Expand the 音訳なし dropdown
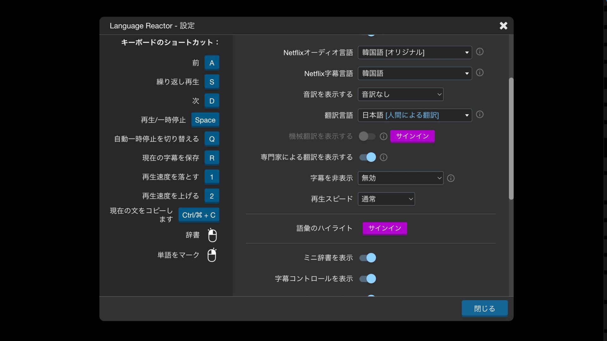This screenshot has height=341, width=607. coord(400,94)
